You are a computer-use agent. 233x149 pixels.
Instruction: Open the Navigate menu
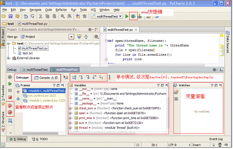click(36, 10)
